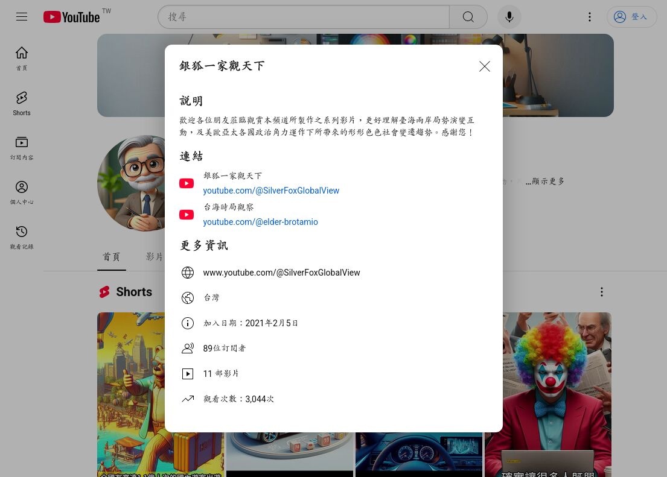Click the channel avatar picture
Viewport: 667px width, 477px height.
(x=131, y=183)
